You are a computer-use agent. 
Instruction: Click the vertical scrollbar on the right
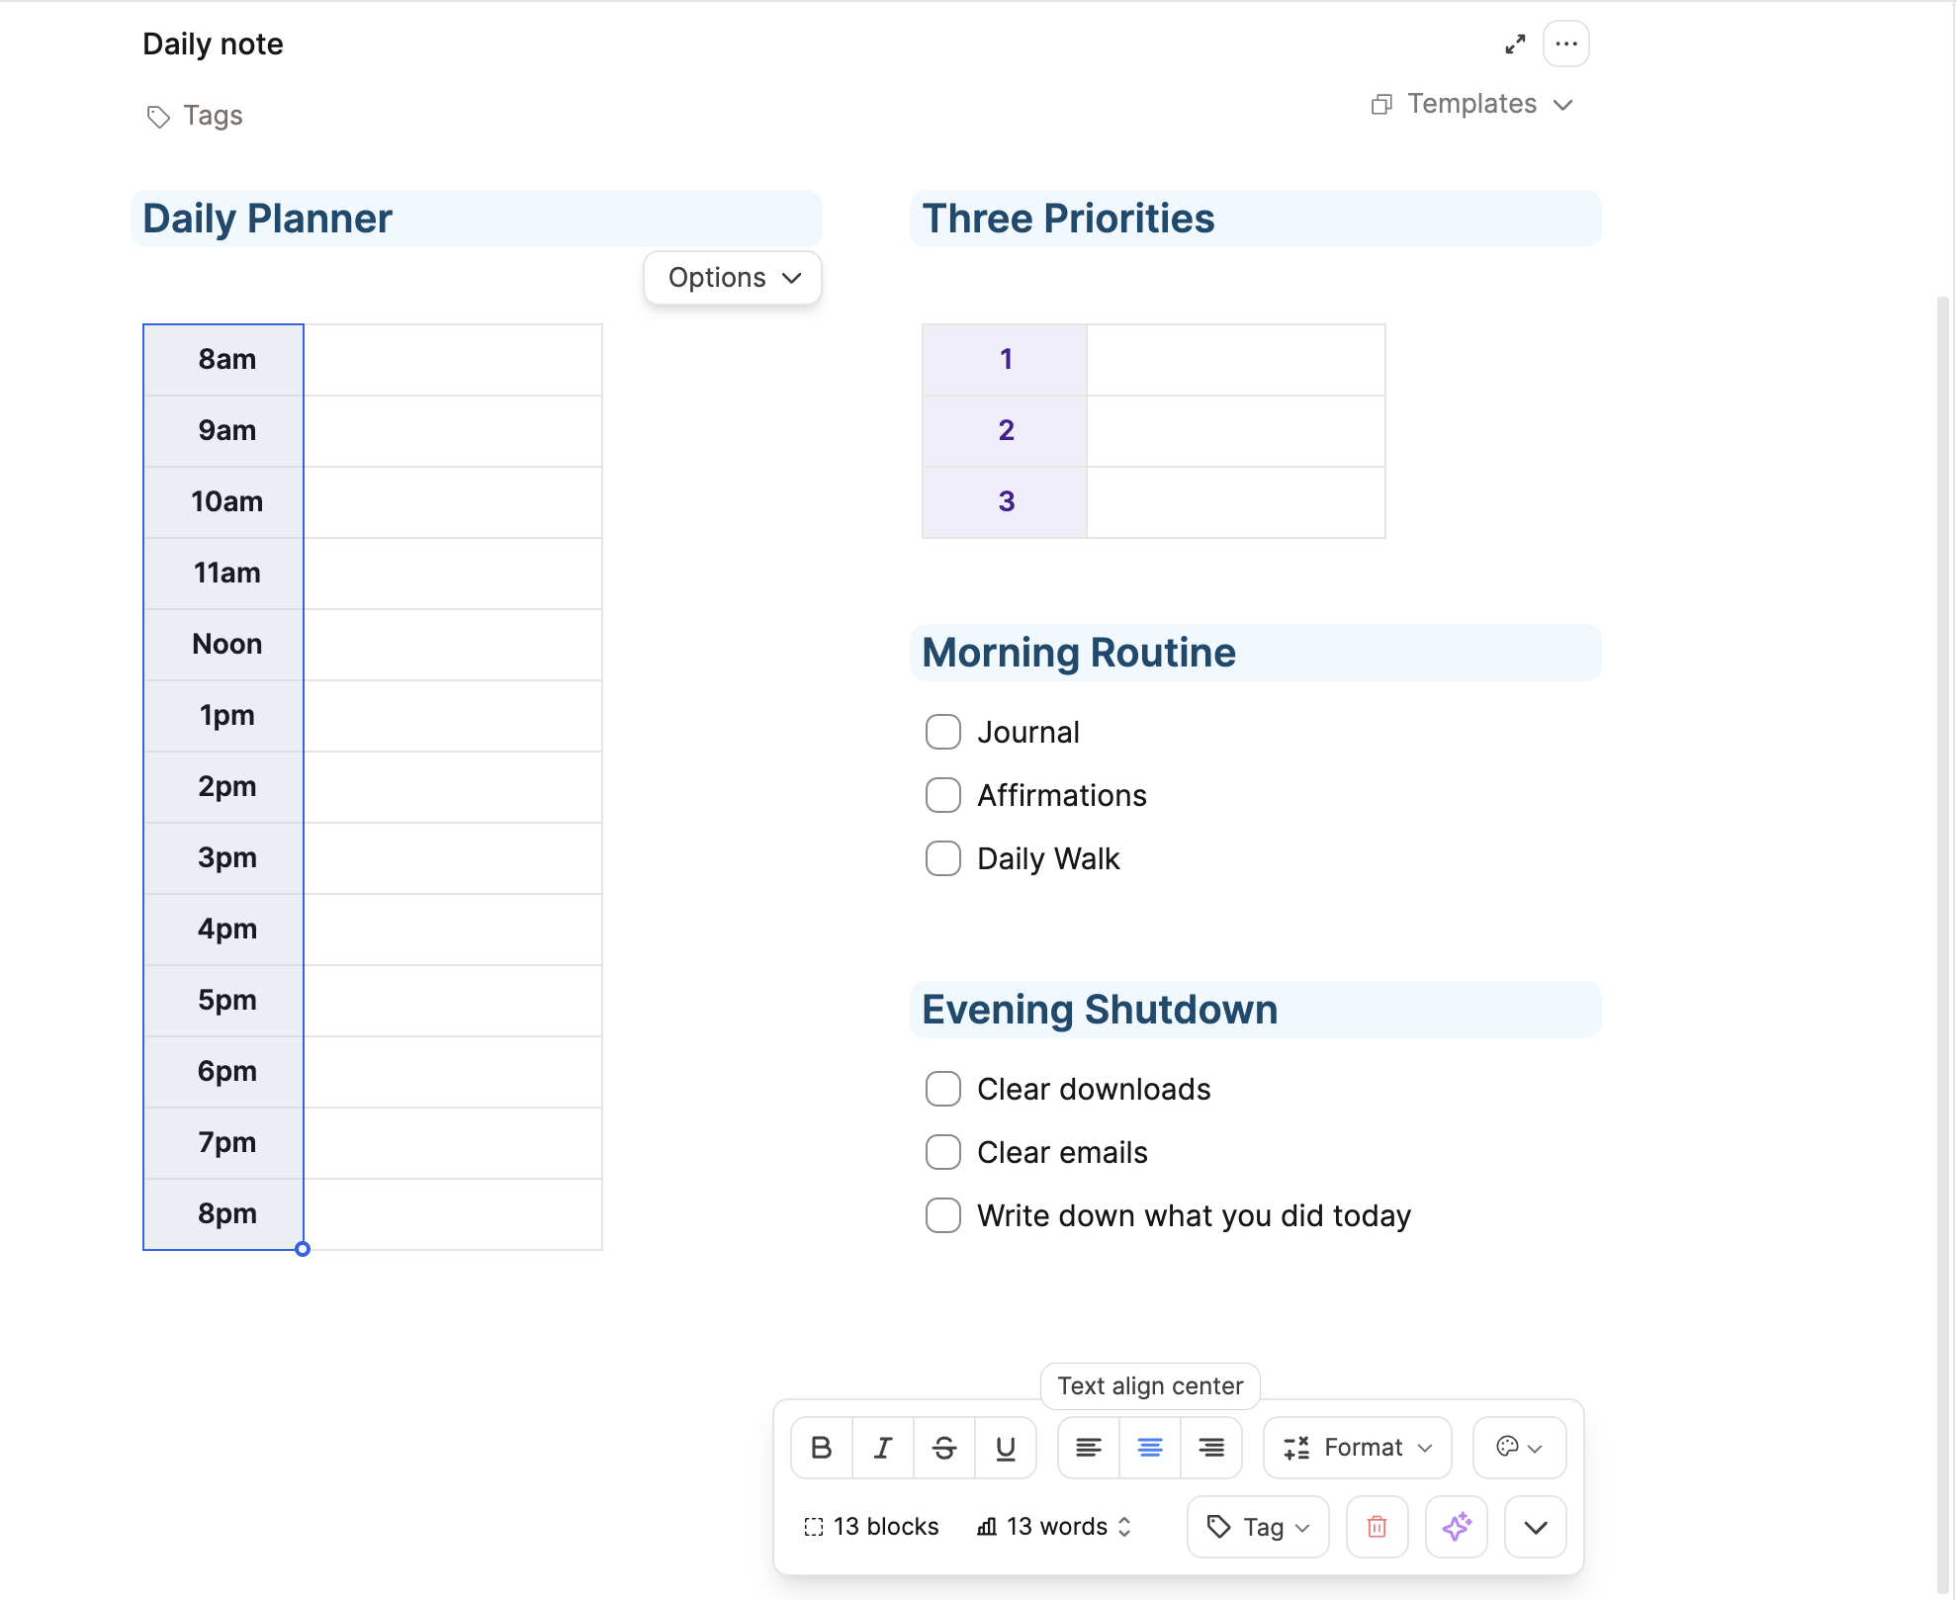click(x=1944, y=944)
